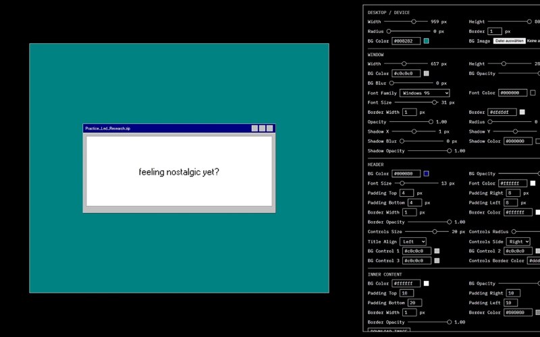This screenshot has height=337, width=540.
Task: Click the Window Border Width input
Action: point(410,112)
